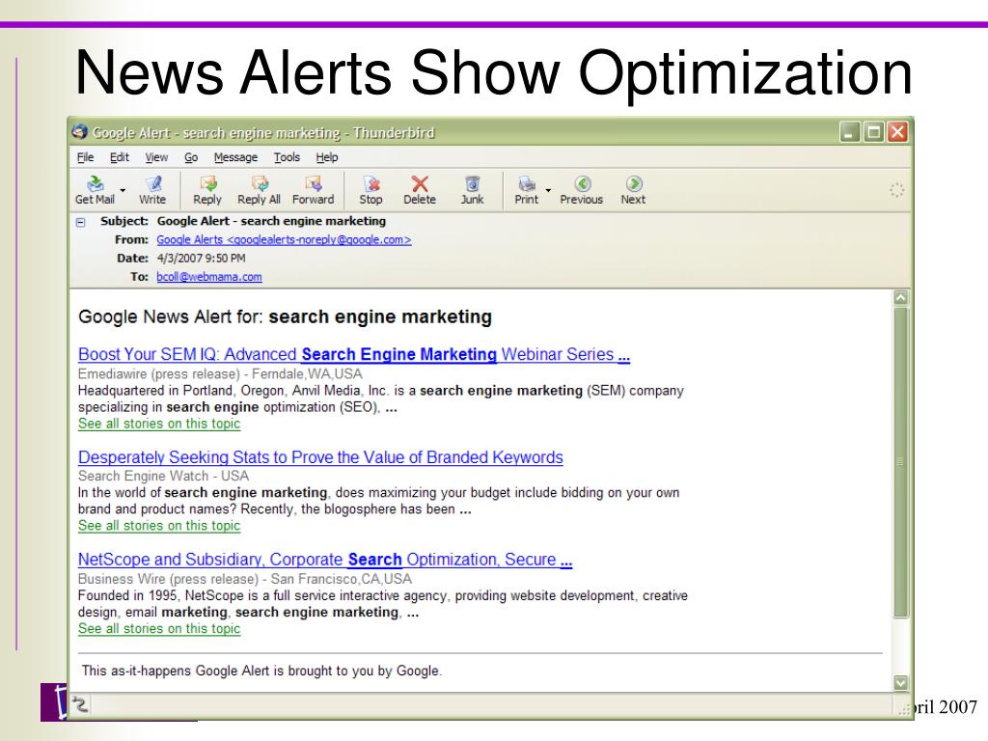The width and height of the screenshot is (988, 741).
Task: Click the status bar online/offline icon
Action: (x=80, y=704)
